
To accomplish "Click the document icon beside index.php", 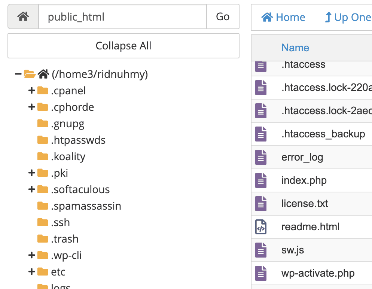I will [x=261, y=180].
